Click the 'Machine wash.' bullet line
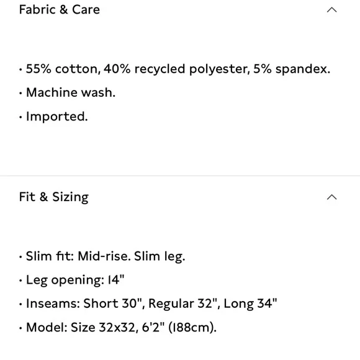360x360 pixels. coord(71,92)
